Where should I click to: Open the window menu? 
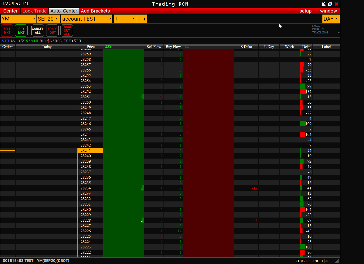[328, 11]
